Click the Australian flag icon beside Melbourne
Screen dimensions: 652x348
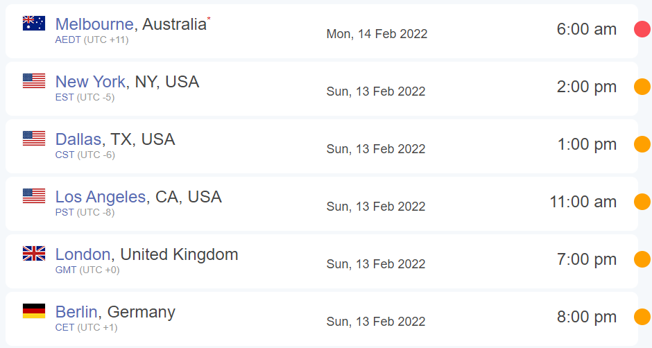[x=34, y=24]
